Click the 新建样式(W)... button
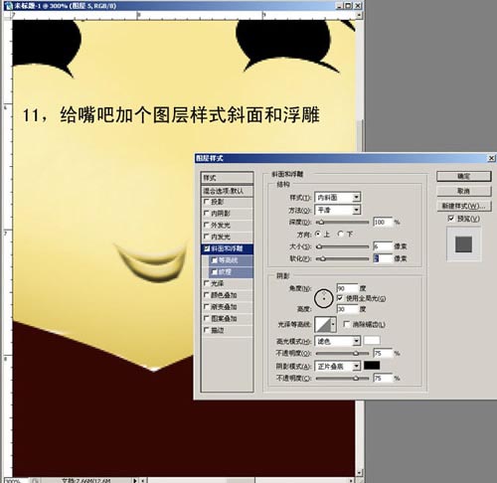Image resolution: width=497 pixels, height=483 pixels. tap(463, 206)
